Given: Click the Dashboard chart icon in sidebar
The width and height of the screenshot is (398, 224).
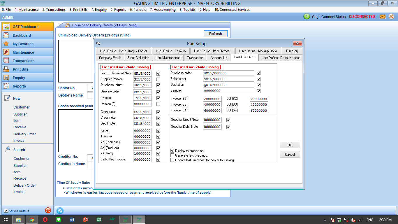Looking at the screenshot, I should [6, 35].
